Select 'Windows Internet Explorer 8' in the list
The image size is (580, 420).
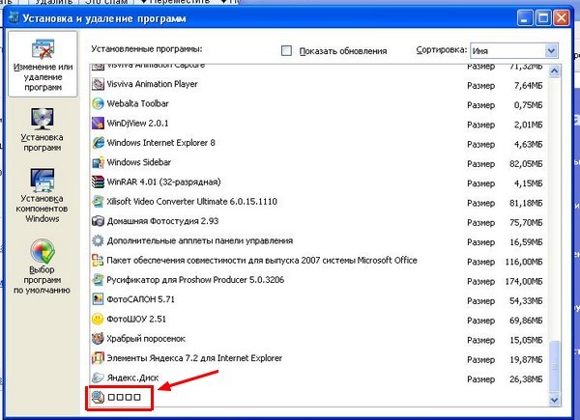(x=160, y=143)
